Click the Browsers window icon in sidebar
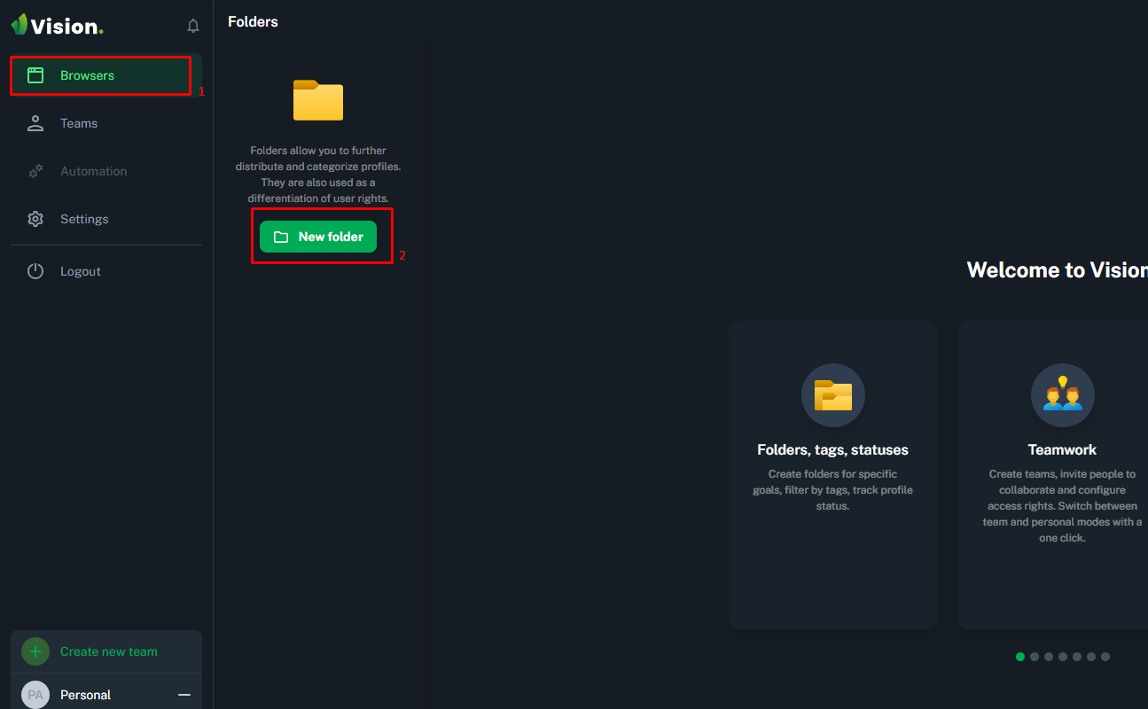Viewport: 1148px width, 709px height. (x=35, y=75)
